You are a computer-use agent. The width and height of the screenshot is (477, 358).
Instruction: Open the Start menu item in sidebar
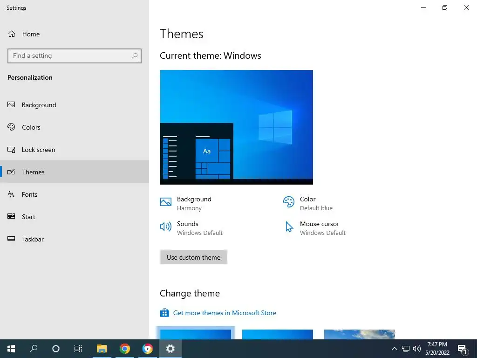pos(75,216)
